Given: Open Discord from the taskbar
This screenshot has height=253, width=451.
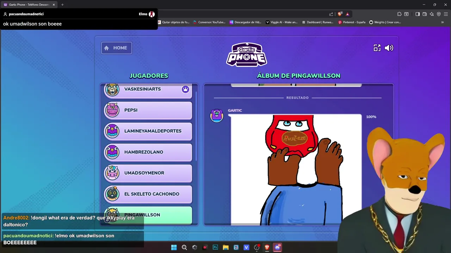Looking at the screenshot, I should click(x=277, y=247).
